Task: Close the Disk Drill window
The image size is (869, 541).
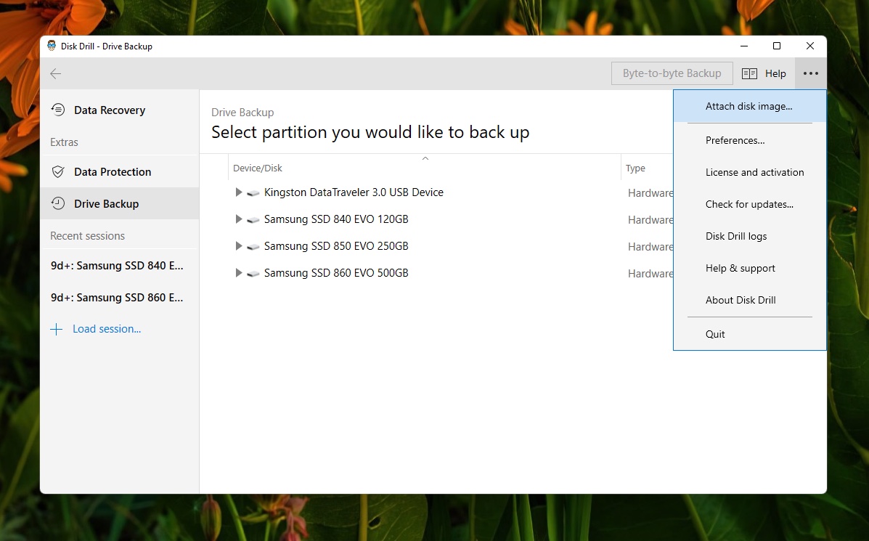Action: [809, 46]
